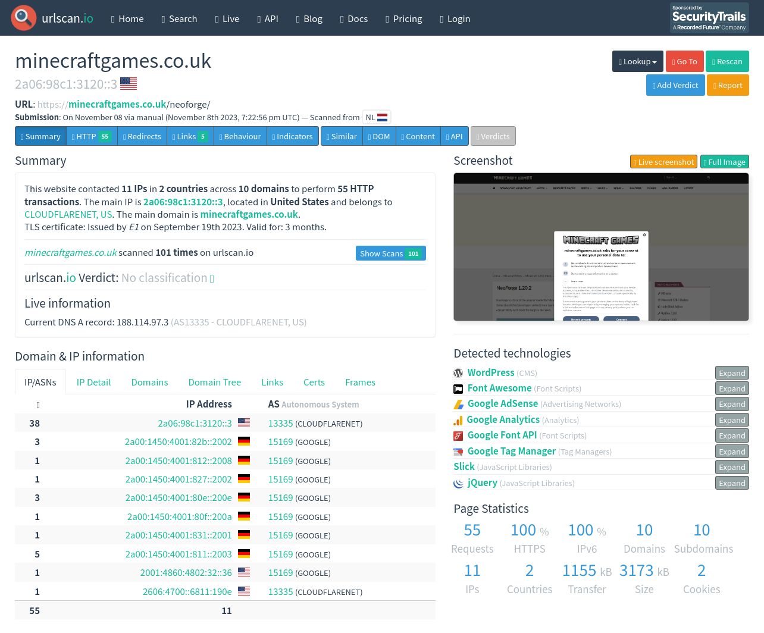Click the German flag for 2a00:1450:4001:82b::2002
764x633 pixels.
(x=244, y=441)
